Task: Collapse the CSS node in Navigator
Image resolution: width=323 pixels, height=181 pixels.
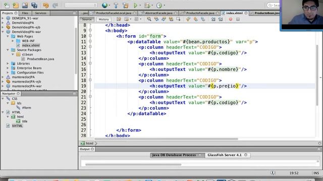Action: (x=3, y=99)
